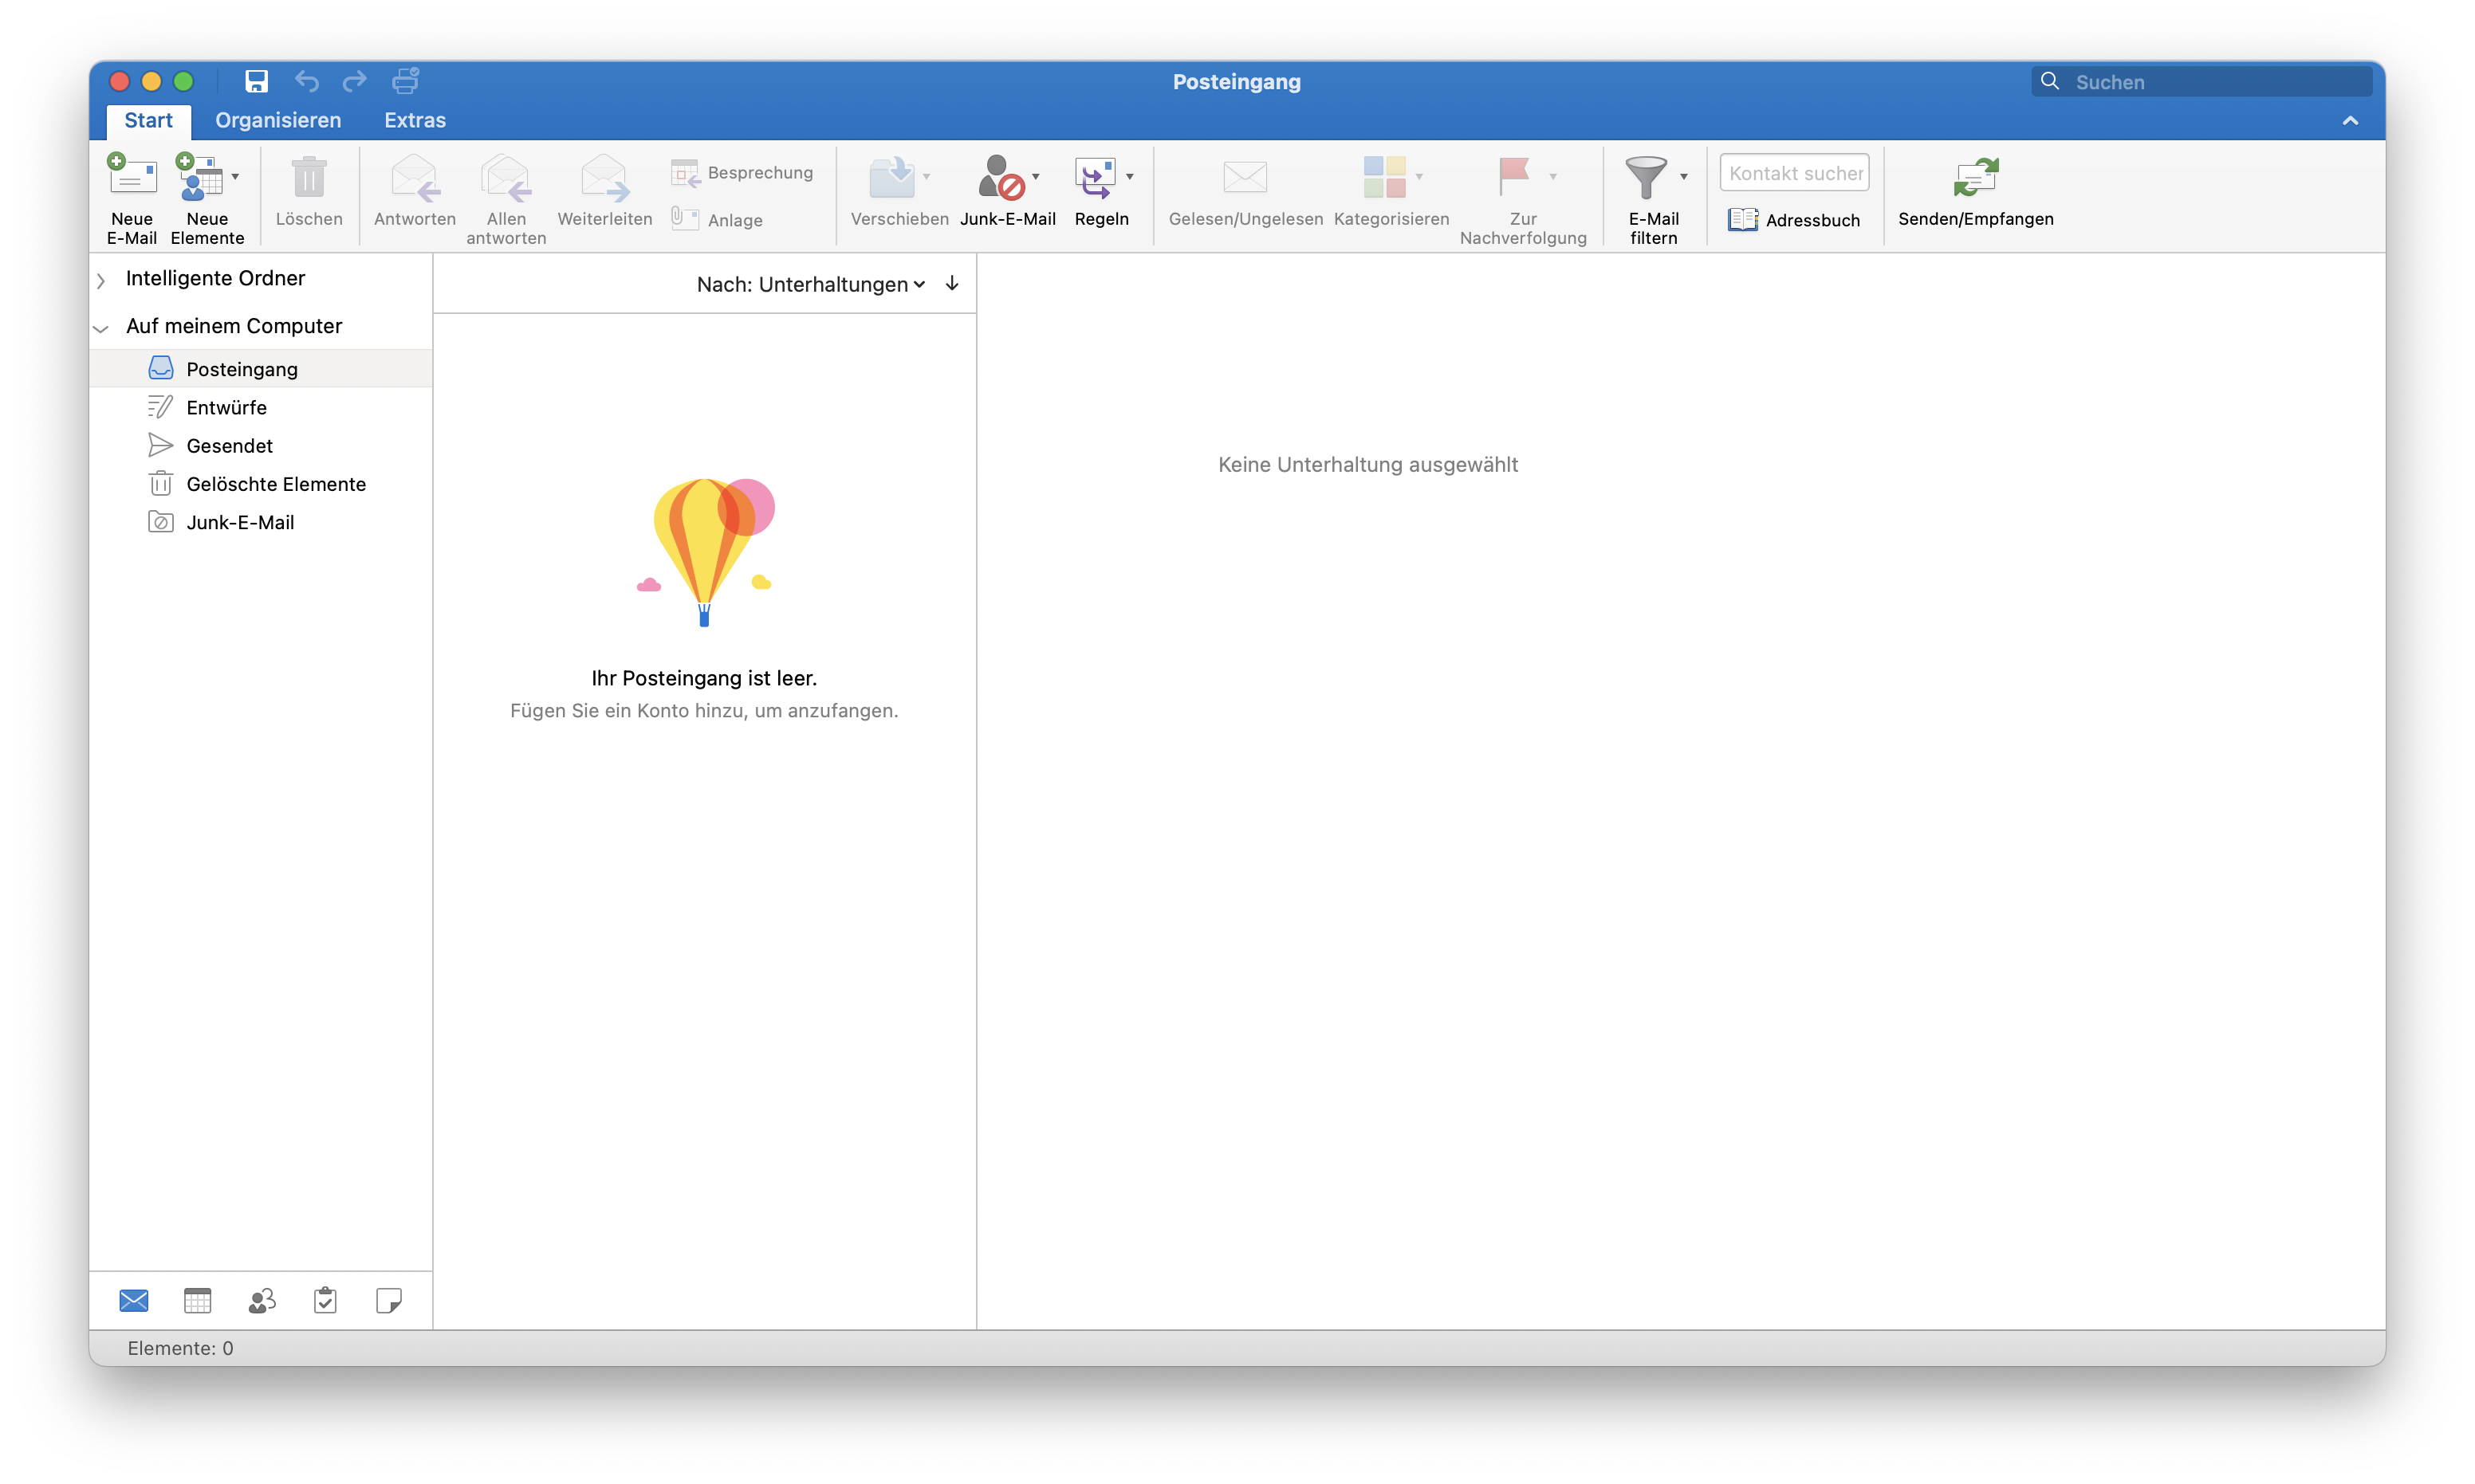Switch to the Organisieren tab
Screen dimensions: 2475x1484
[x=278, y=120]
